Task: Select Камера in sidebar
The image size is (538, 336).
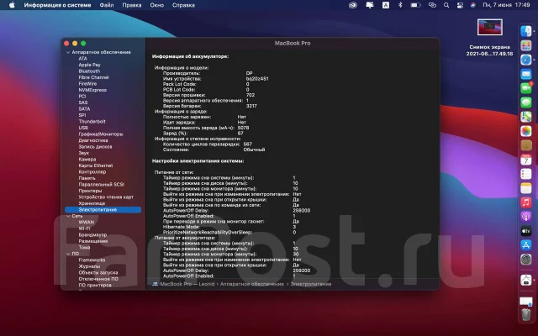Action: click(x=87, y=159)
